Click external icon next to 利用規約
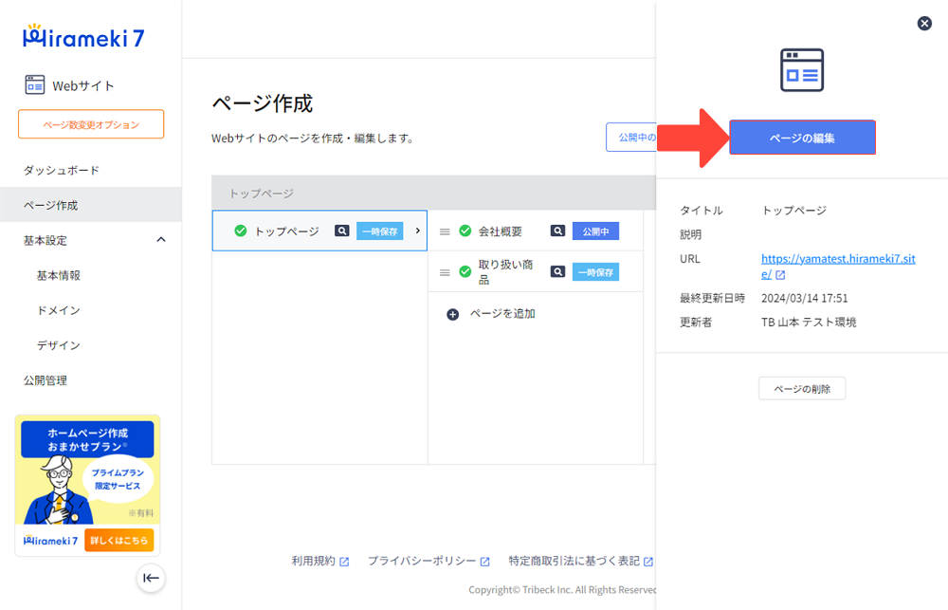The image size is (948, 610). point(344,562)
